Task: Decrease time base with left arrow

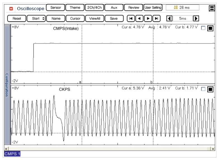Action: [169, 19]
